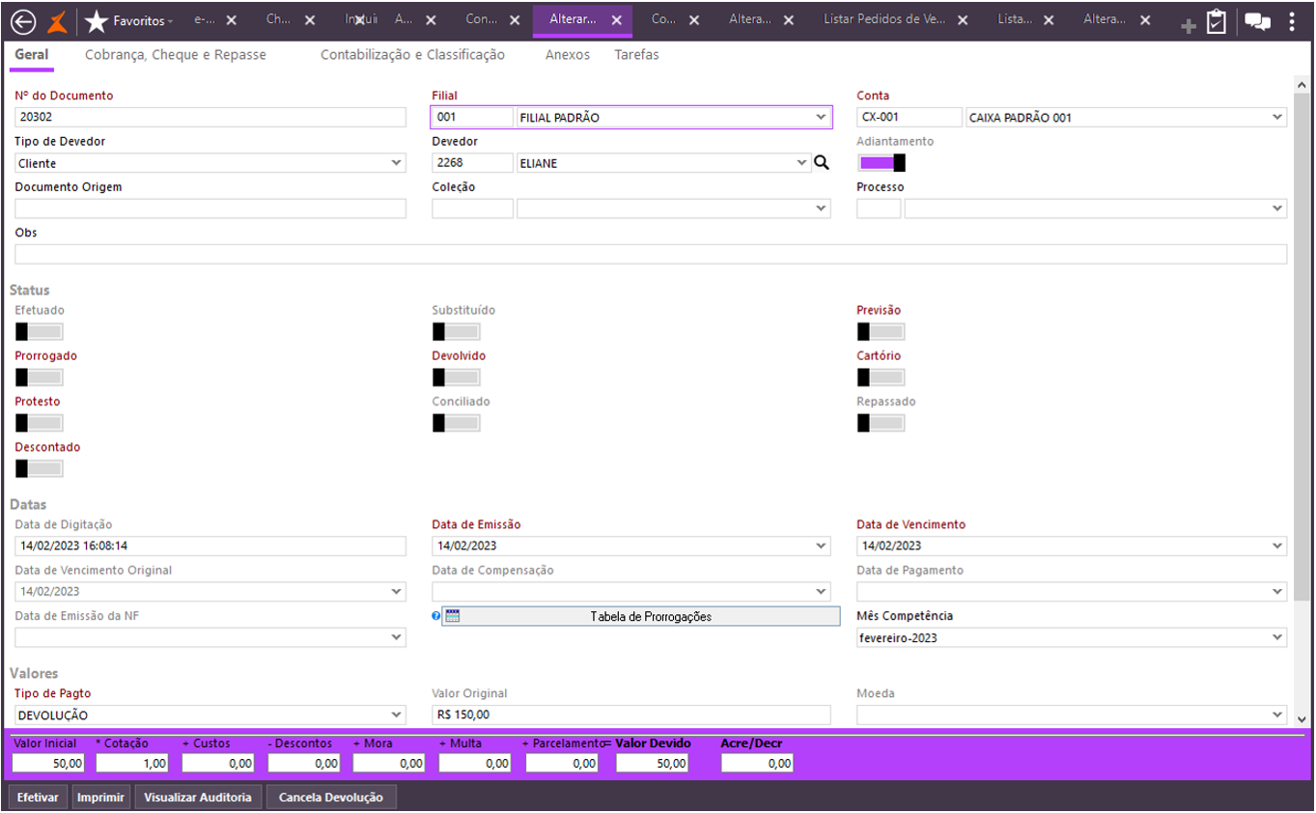The height and width of the screenshot is (813, 1316).
Task: Open the chat messages icon
Action: [x=1257, y=21]
